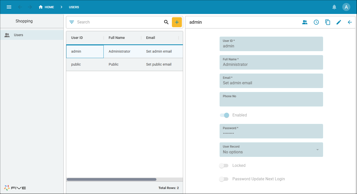Open the avatar account button

[x=346, y=7]
